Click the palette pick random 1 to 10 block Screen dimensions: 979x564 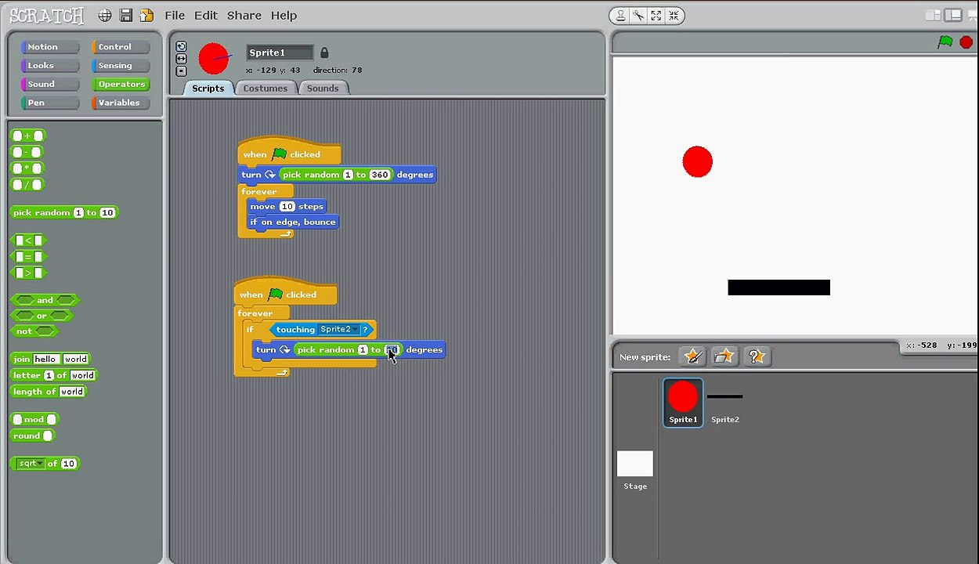coord(64,213)
